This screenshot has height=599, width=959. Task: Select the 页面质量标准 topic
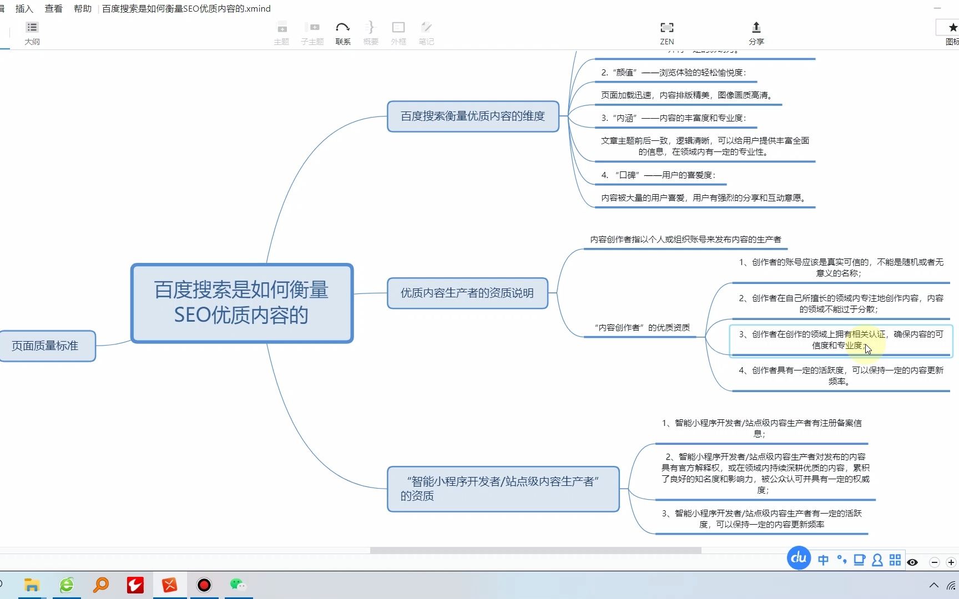[47, 346]
